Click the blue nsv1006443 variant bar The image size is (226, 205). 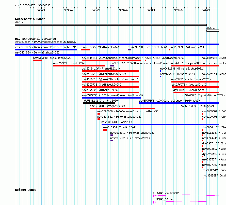(x=160, y=125)
